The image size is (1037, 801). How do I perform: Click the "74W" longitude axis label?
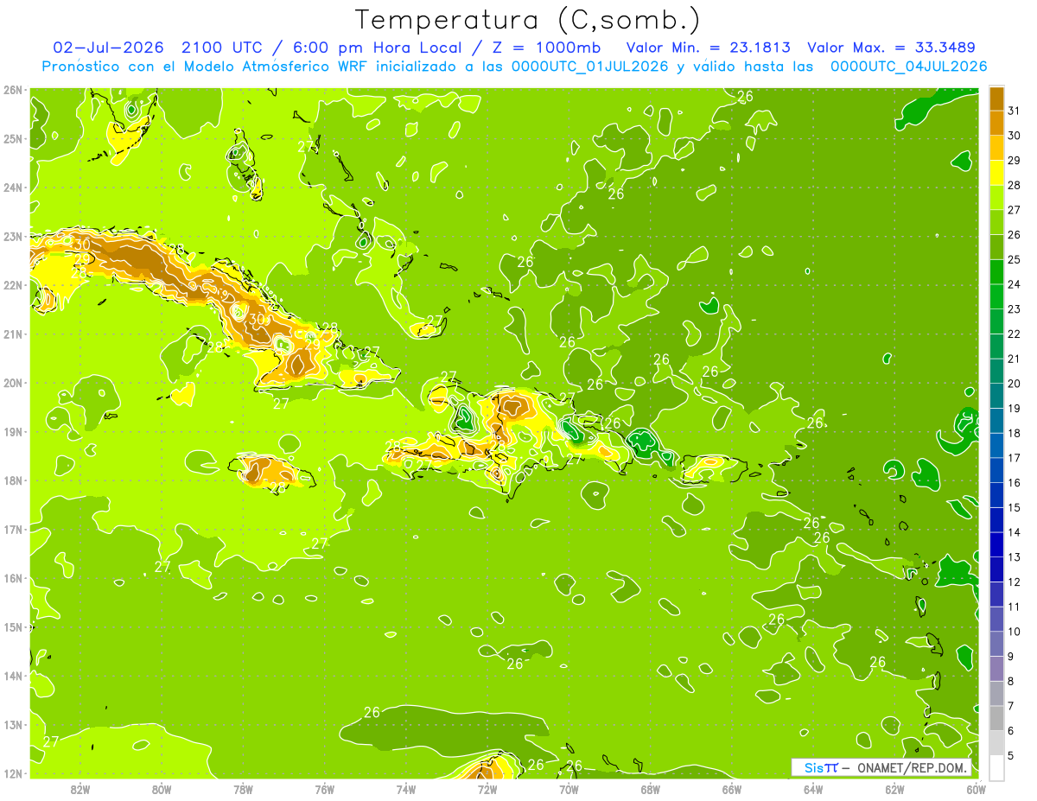tap(406, 789)
